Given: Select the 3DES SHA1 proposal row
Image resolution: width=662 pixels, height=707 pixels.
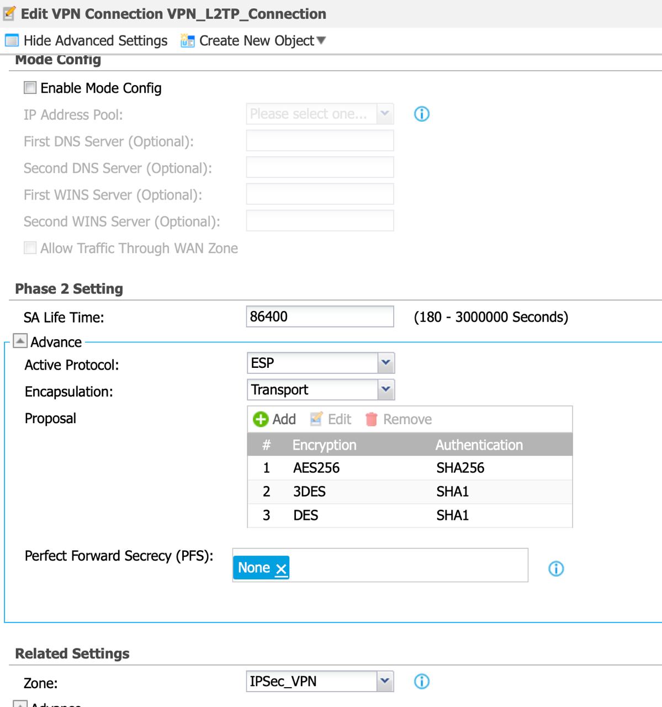Looking at the screenshot, I should coord(409,492).
